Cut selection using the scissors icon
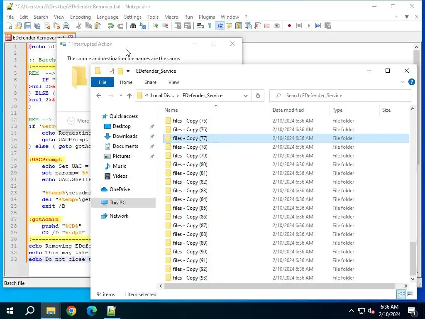Image resolution: width=425 pixels, height=319 pixels. (79, 26)
